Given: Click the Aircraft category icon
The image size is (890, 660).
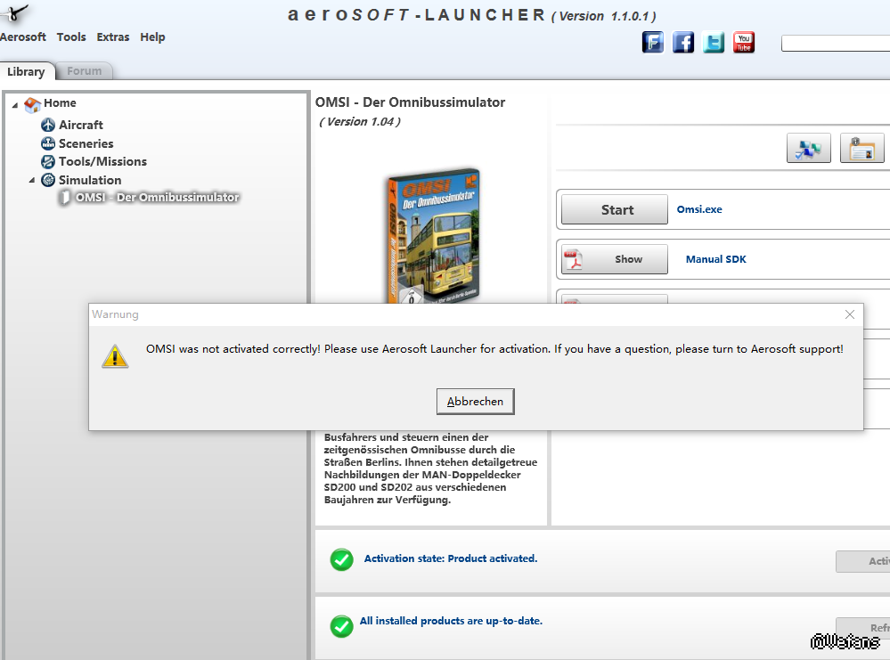Looking at the screenshot, I should (x=48, y=125).
